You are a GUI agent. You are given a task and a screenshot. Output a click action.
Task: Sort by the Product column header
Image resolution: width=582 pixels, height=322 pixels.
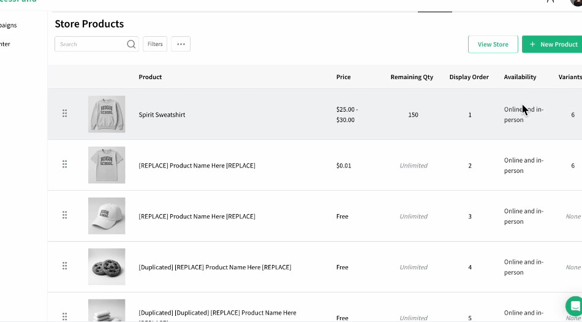coord(150,77)
